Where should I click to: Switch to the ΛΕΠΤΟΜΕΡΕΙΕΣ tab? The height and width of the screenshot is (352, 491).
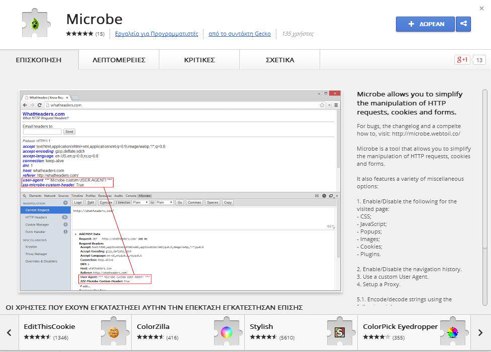(119, 60)
